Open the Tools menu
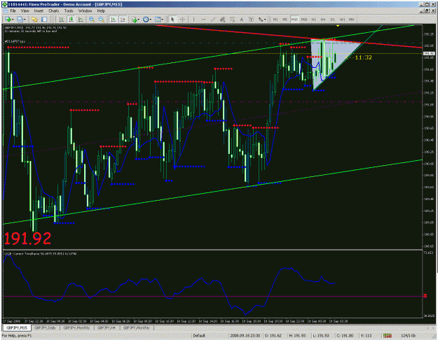This screenshot has height=340, width=438. (69, 11)
